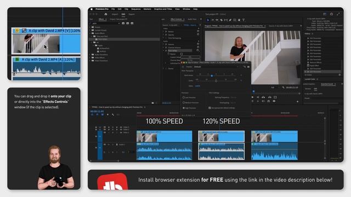Screen dimensions: 351x197
Task: Reset the Channel Volume effect
Action: click(x=198, y=47)
